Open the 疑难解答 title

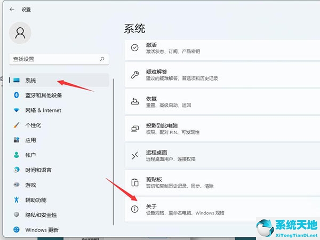click(x=156, y=71)
